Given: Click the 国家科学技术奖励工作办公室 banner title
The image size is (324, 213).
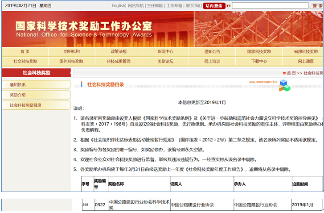Looking at the screenshot, I should click(x=84, y=26).
